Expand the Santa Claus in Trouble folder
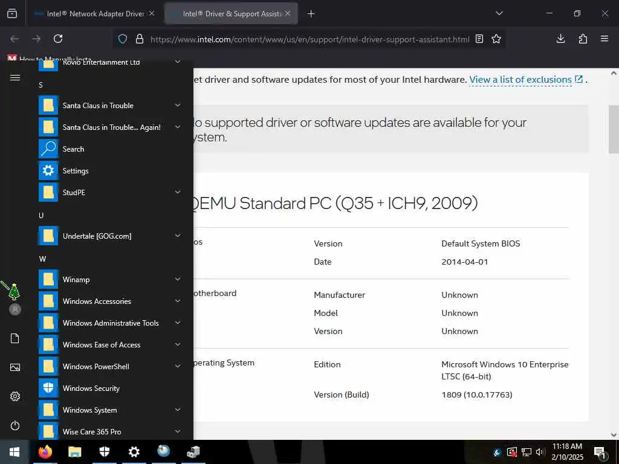The image size is (619, 464). (178, 105)
